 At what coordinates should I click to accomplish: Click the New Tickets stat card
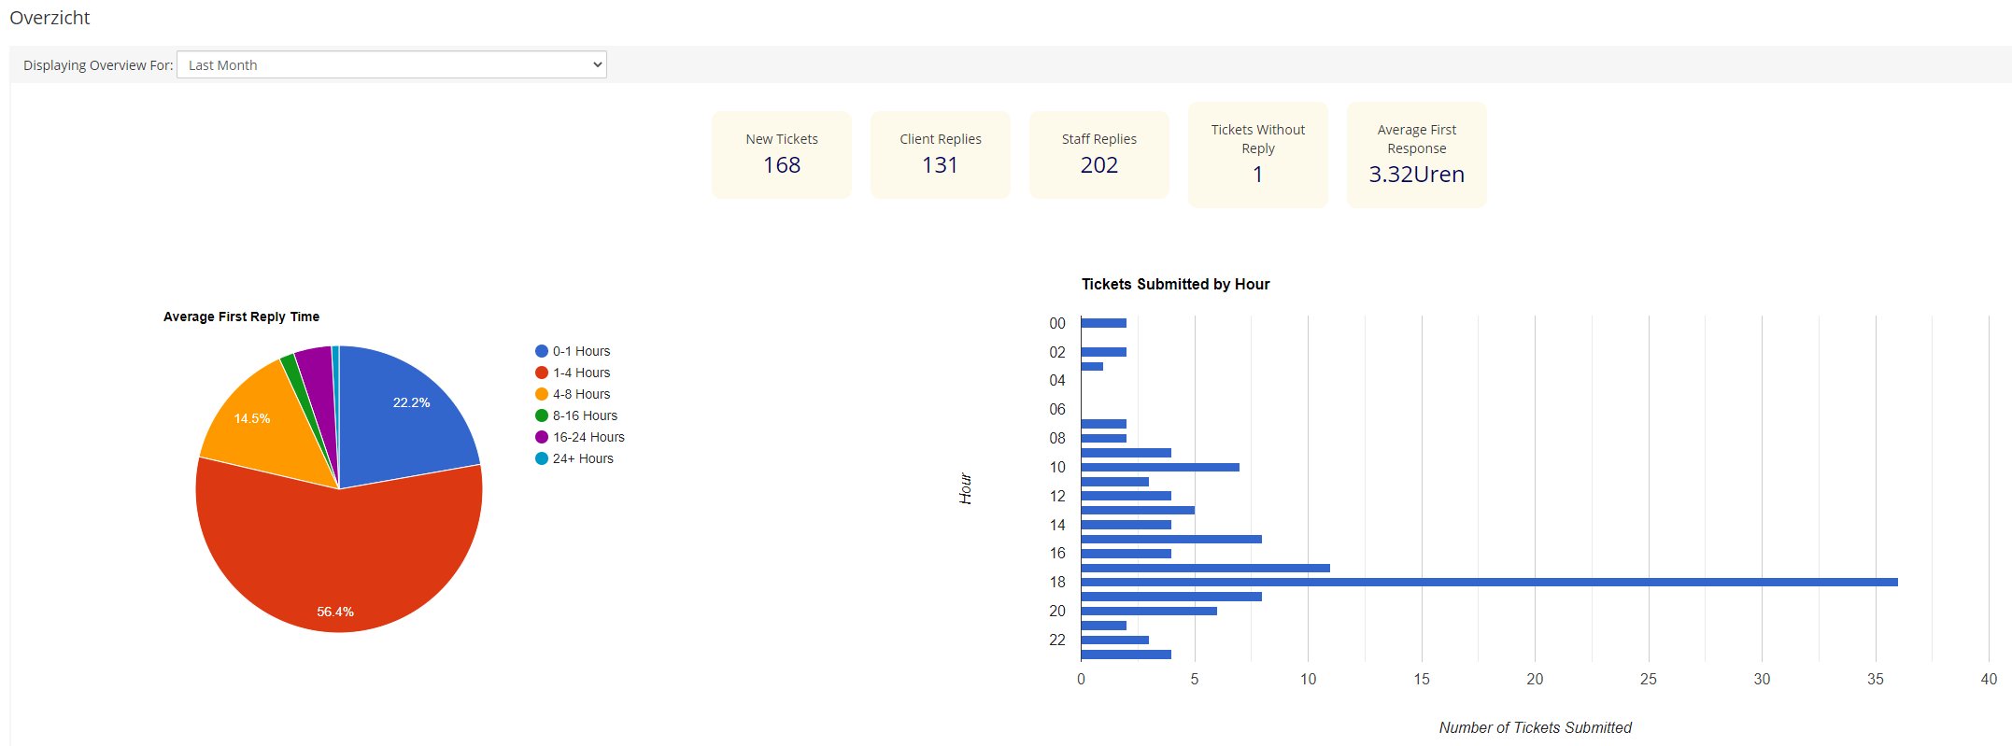click(x=782, y=155)
